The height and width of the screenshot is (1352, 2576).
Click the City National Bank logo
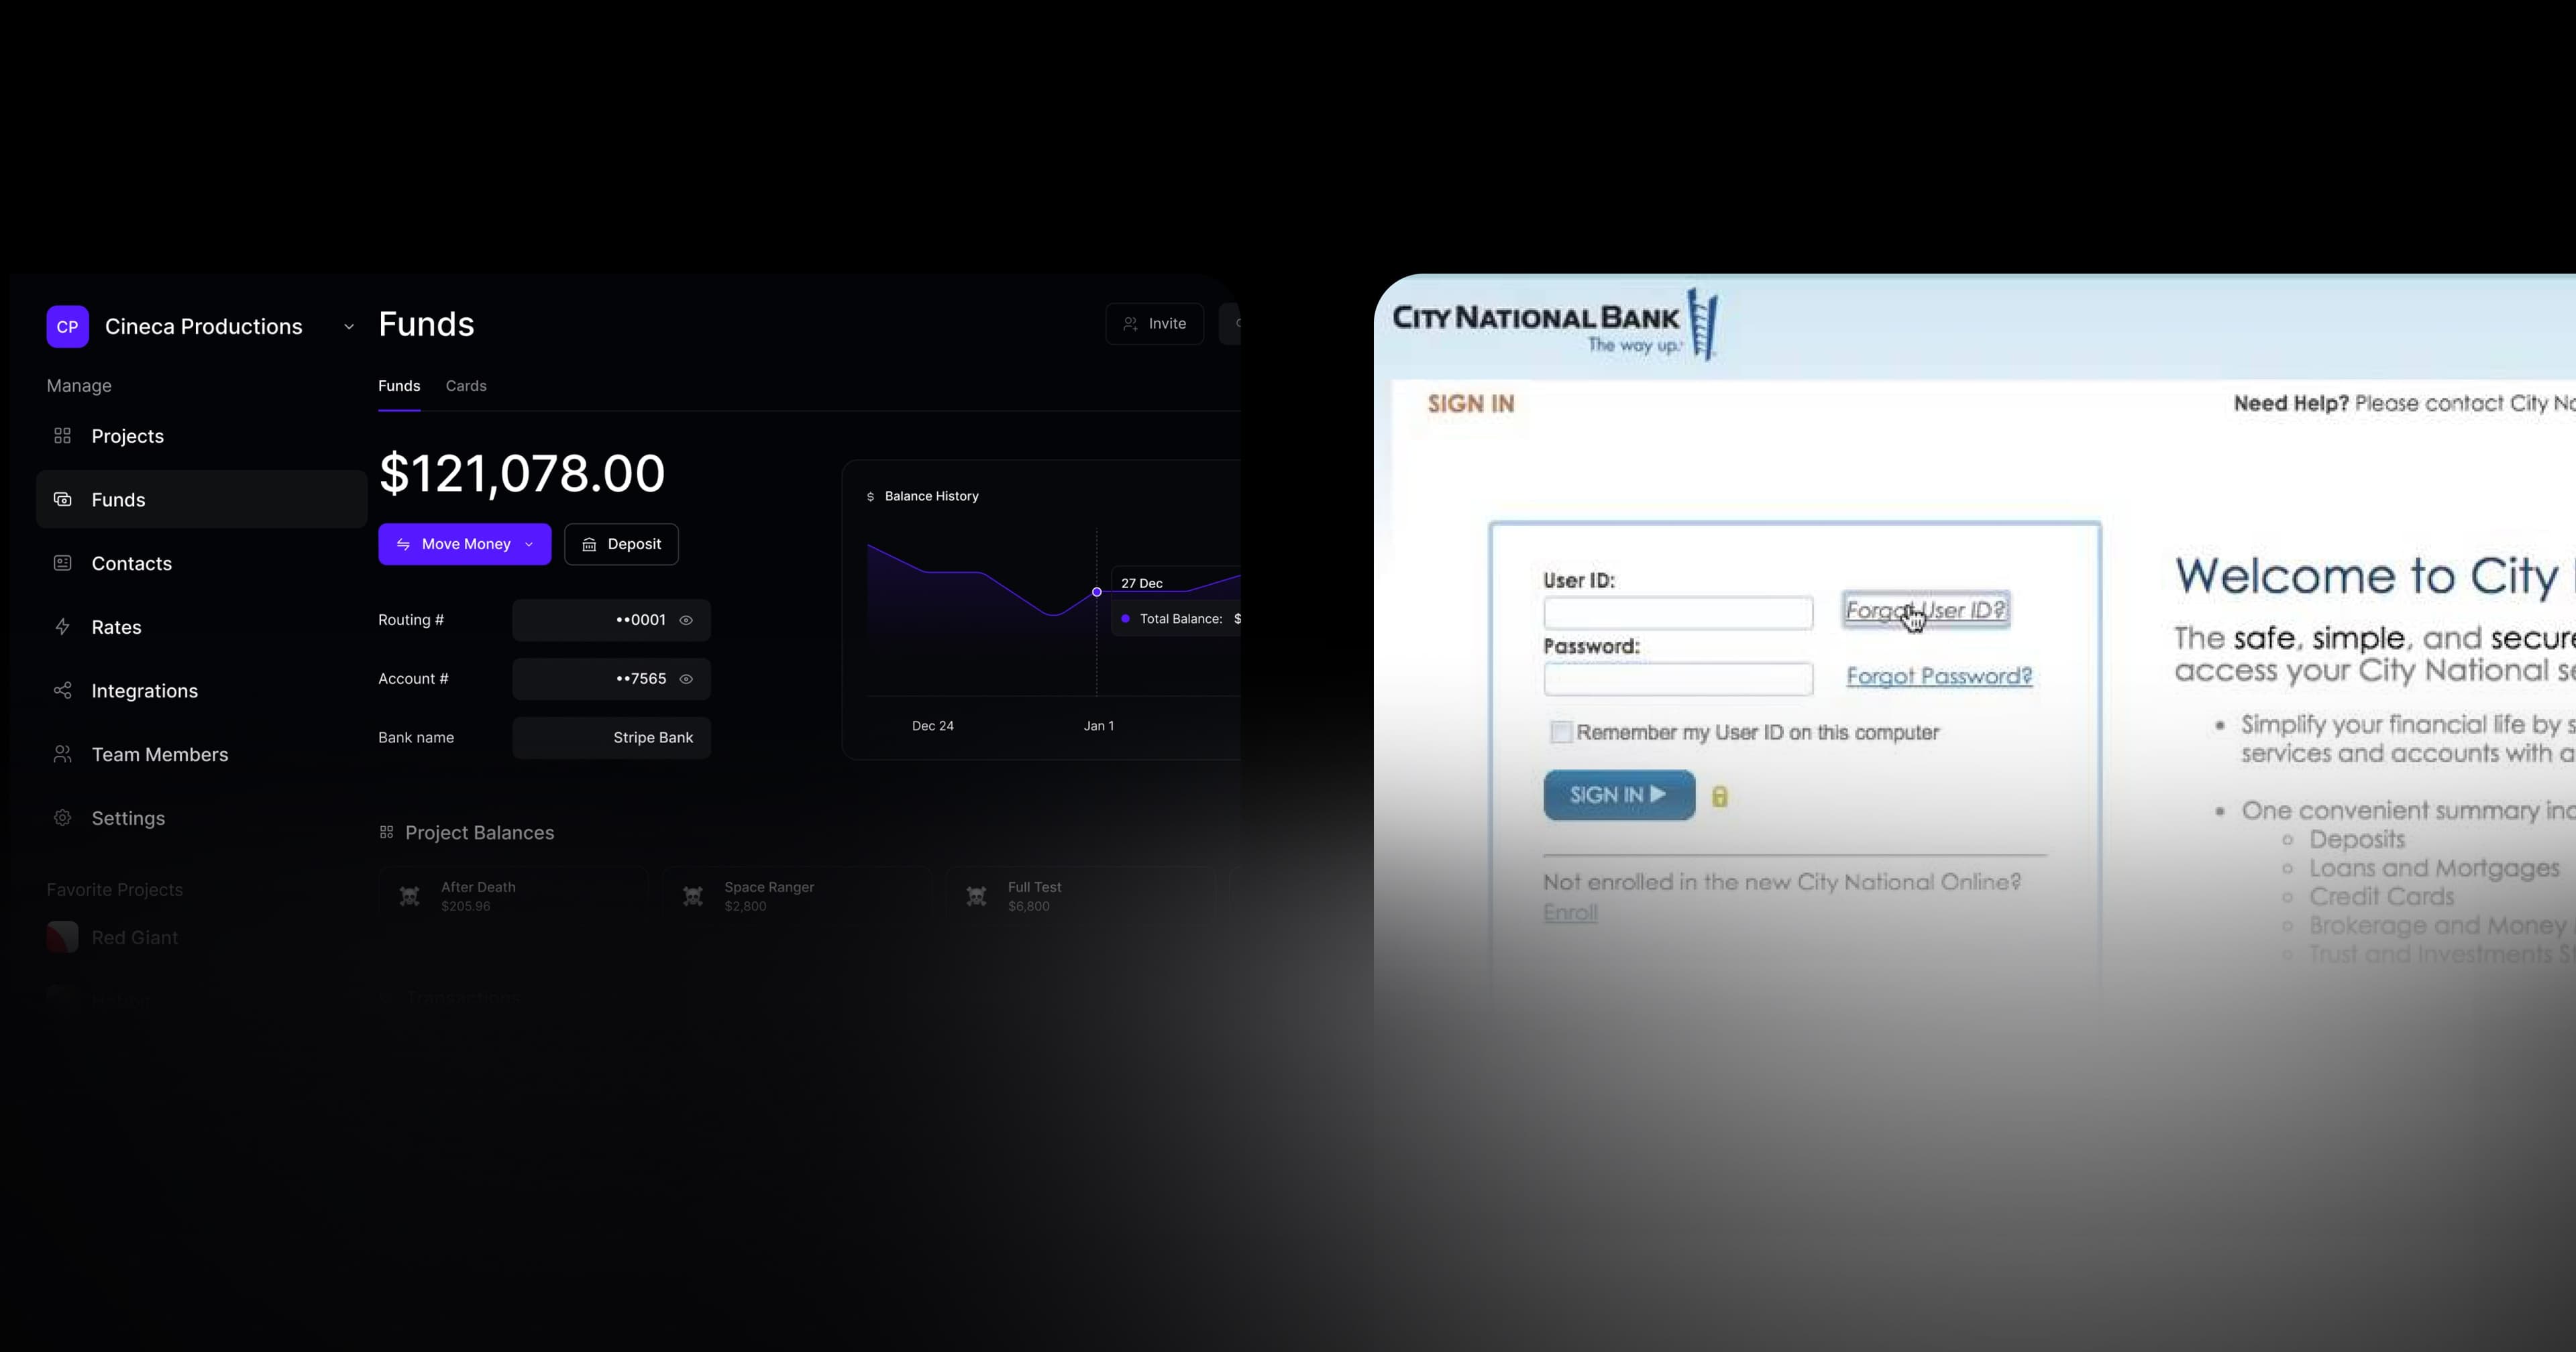pos(1555,325)
